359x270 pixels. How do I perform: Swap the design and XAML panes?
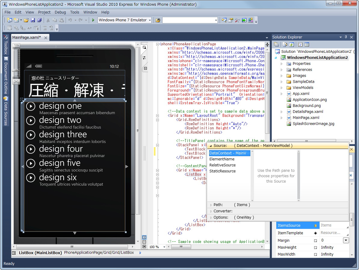[144, 58]
